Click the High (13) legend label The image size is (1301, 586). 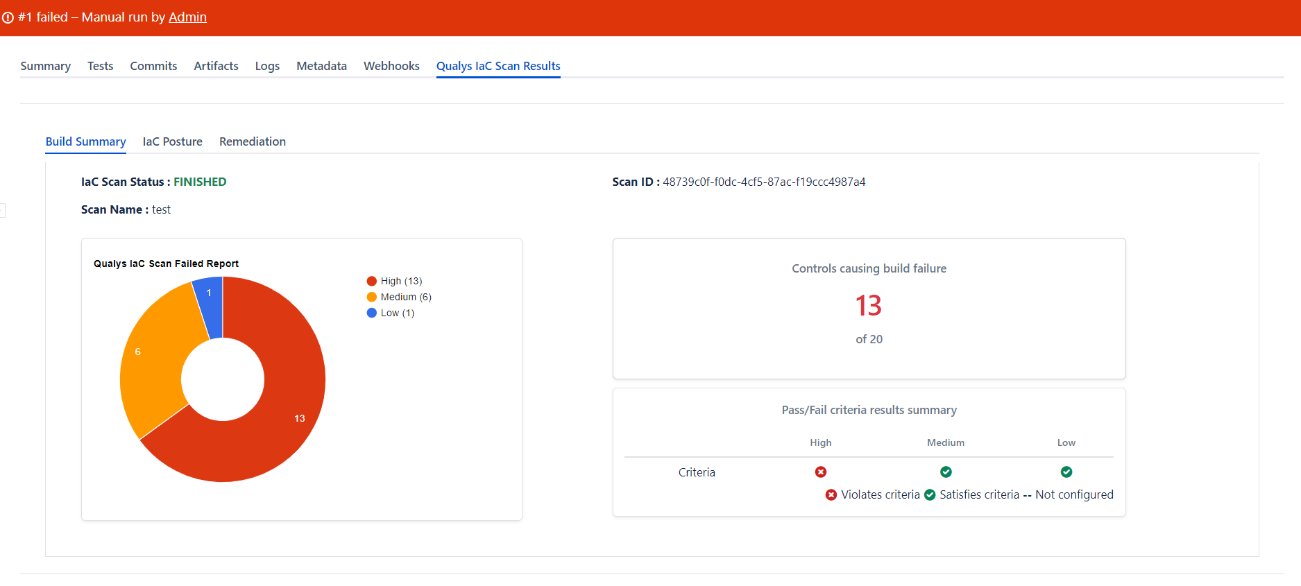[401, 281]
